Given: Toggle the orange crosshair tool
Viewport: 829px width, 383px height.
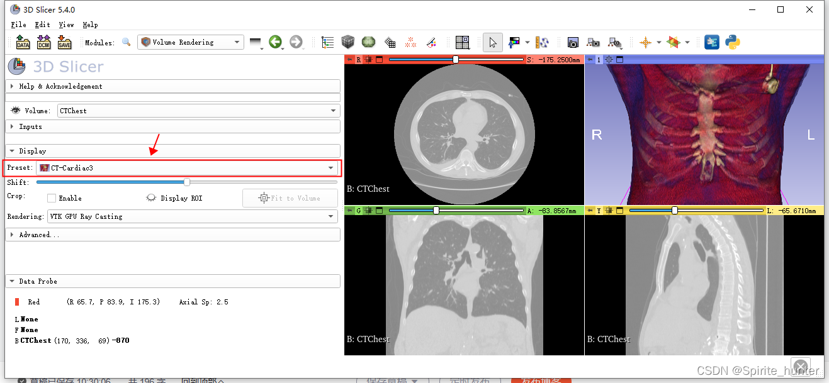Looking at the screenshot, I should (645, 42).
